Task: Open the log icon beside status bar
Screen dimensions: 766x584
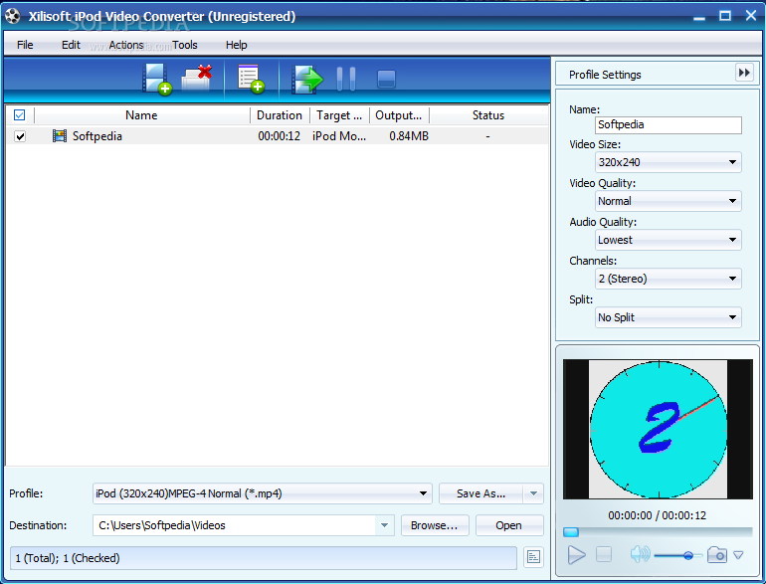Action: [533, 556]
